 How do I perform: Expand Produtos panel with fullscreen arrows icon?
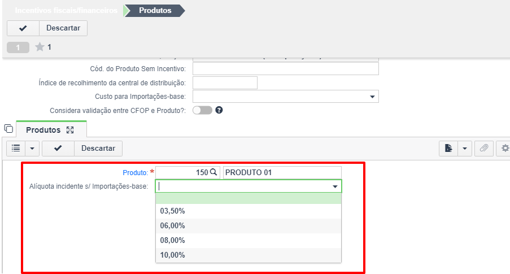tap(70, 130)
